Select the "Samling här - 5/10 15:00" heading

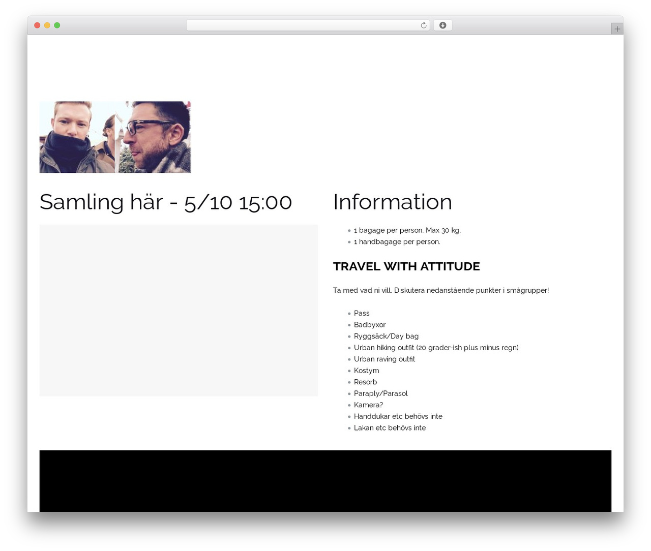[x=166, y=202]
